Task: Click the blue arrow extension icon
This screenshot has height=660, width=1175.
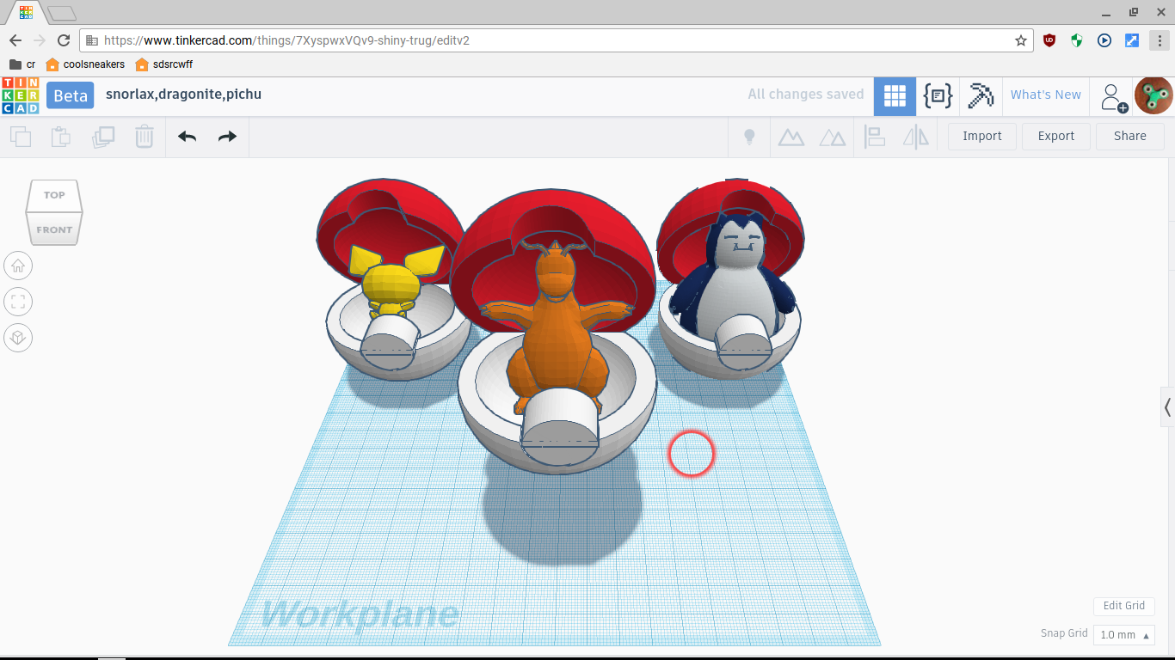Action: tap(1132, 40)
